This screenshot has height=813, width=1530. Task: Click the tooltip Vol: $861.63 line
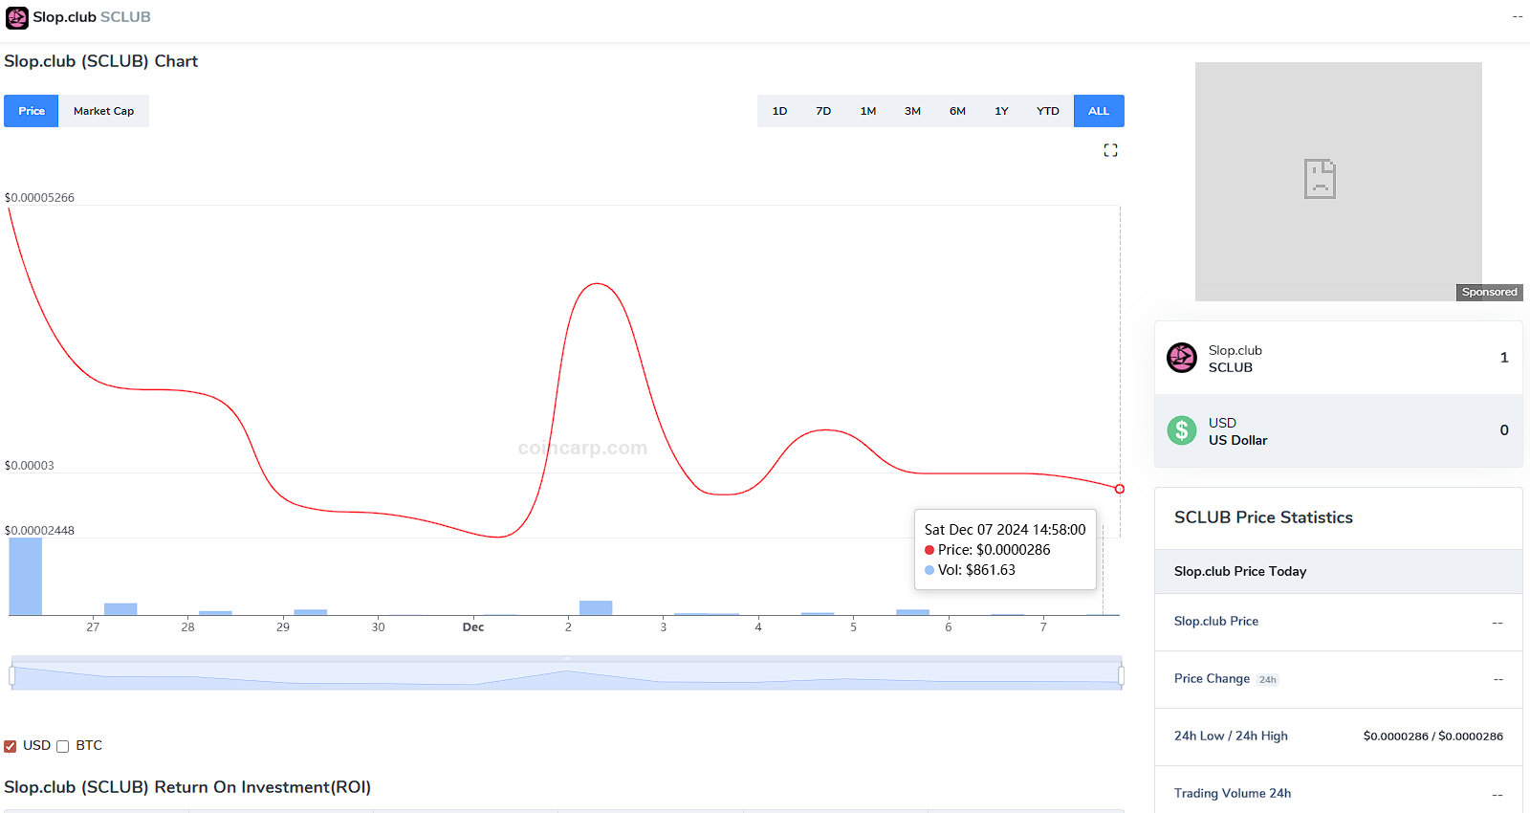(971, 570)
